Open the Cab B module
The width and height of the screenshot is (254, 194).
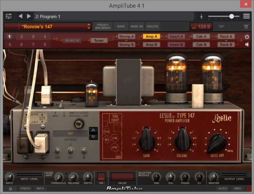click(201, 45)
